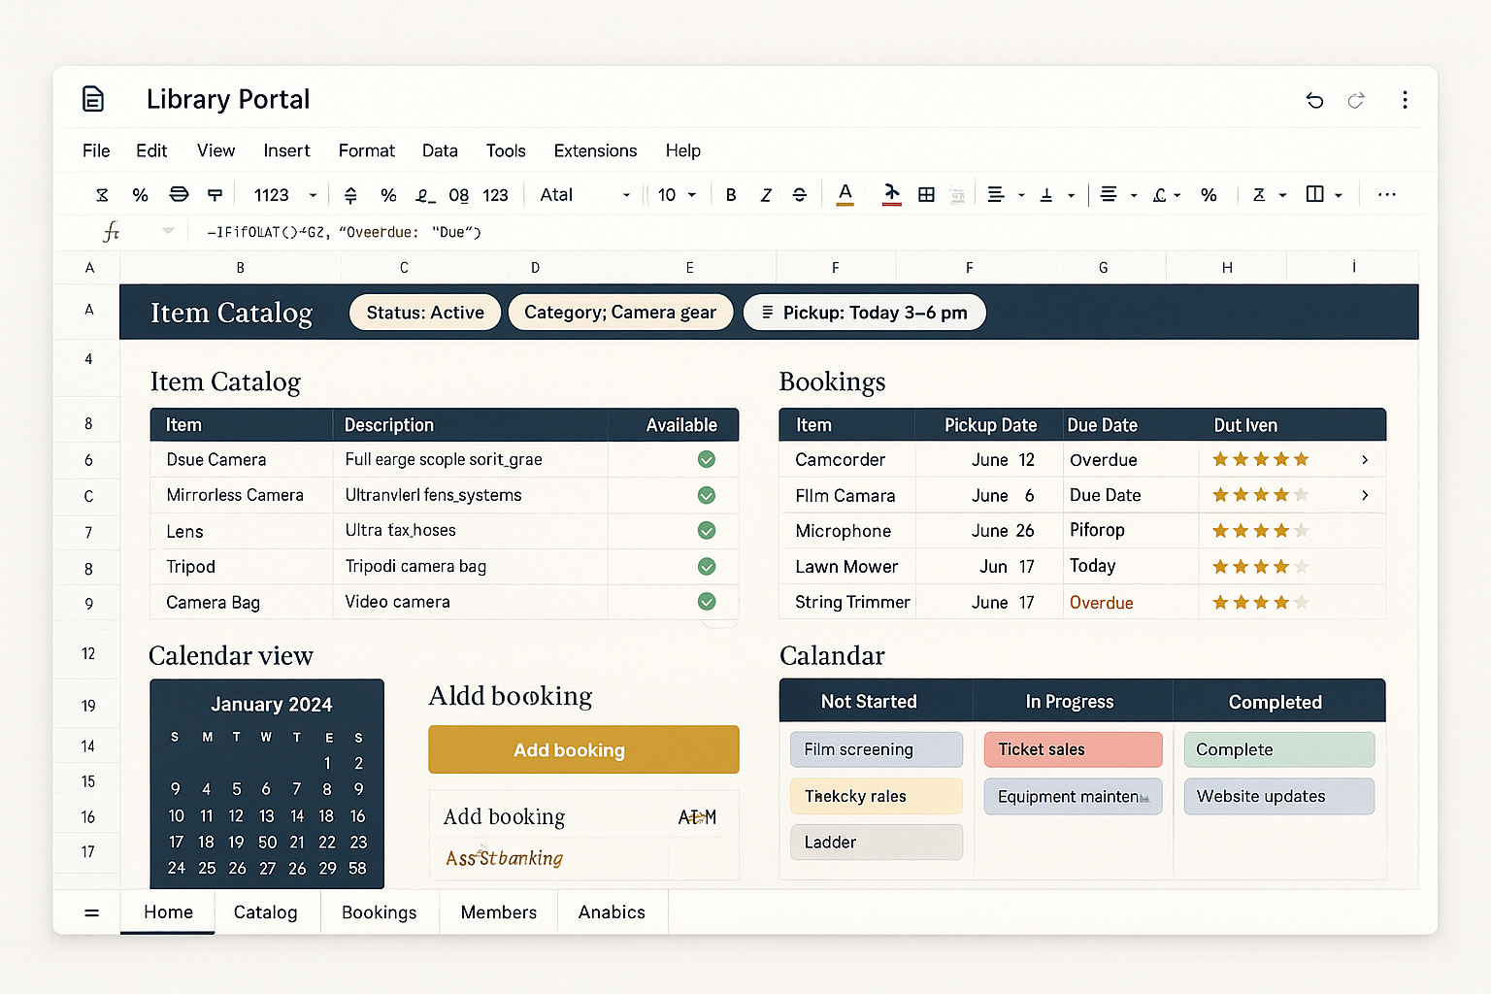Open the text color tool
Screen dimensions: 1491x994
tap(845, 194)
